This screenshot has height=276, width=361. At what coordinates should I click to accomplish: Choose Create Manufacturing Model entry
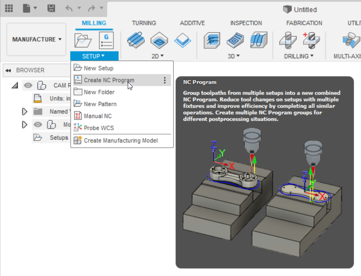[x=122, y=140]
